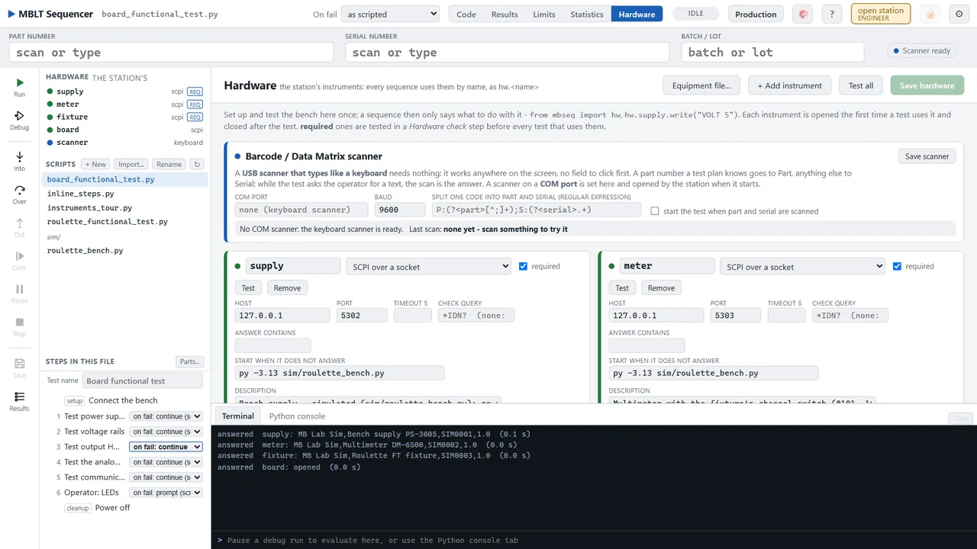Switch to the Python console tab

click(297, 416)
